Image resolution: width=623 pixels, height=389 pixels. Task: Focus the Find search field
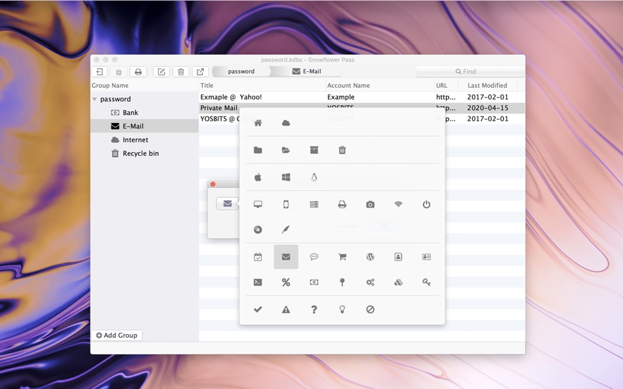pyautogui.click(x=470, y=71)
